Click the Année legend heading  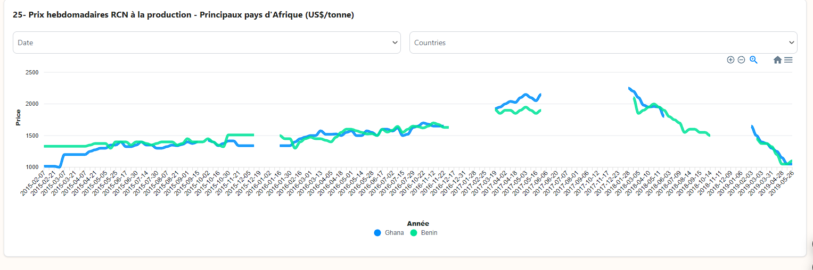click(418, 224)
